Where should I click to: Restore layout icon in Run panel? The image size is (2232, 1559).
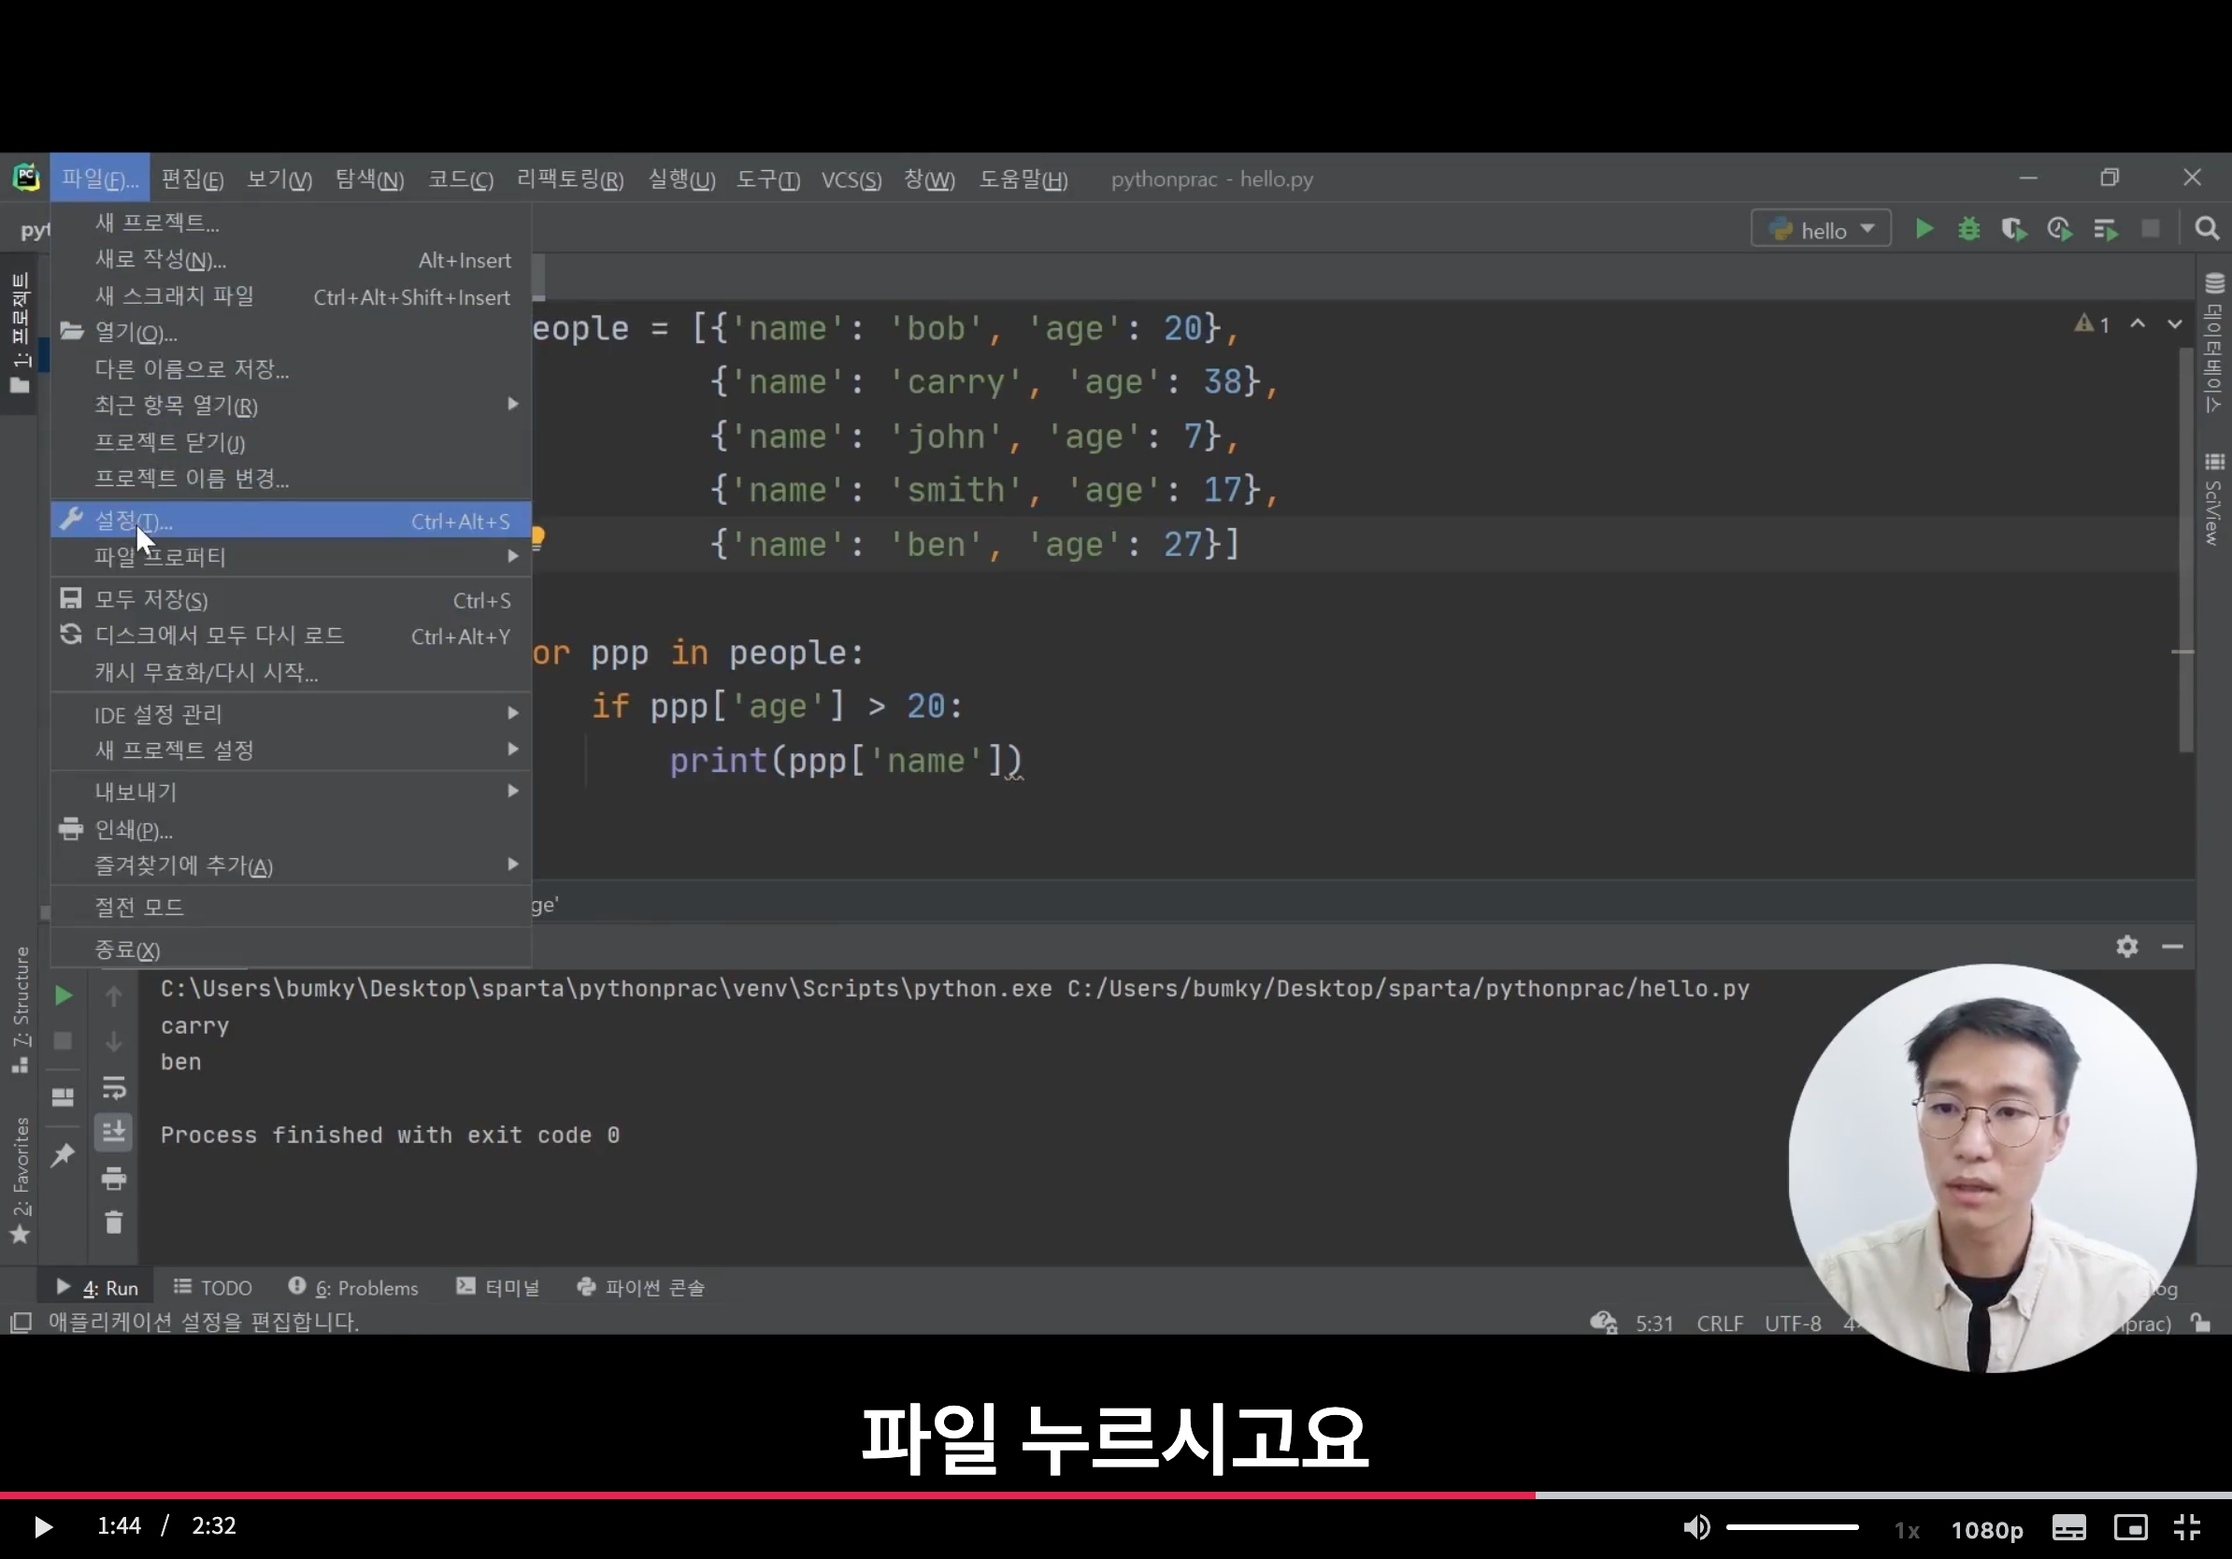tap(64, 1097)
